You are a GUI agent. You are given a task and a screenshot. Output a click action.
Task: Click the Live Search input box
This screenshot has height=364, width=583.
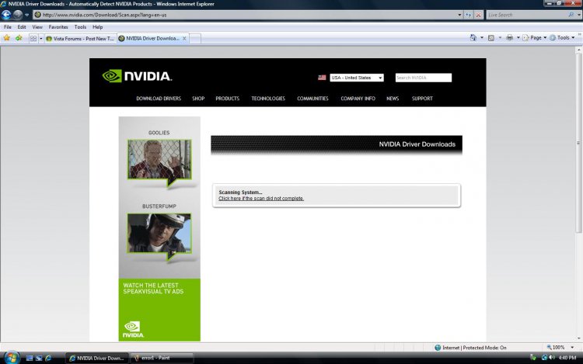(526, 15)
